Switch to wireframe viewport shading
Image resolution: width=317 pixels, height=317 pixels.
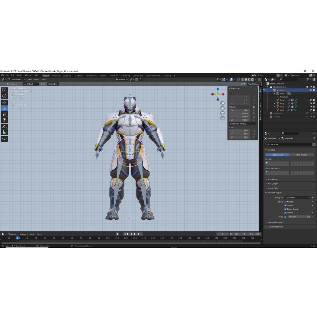[x=243, y=80]
